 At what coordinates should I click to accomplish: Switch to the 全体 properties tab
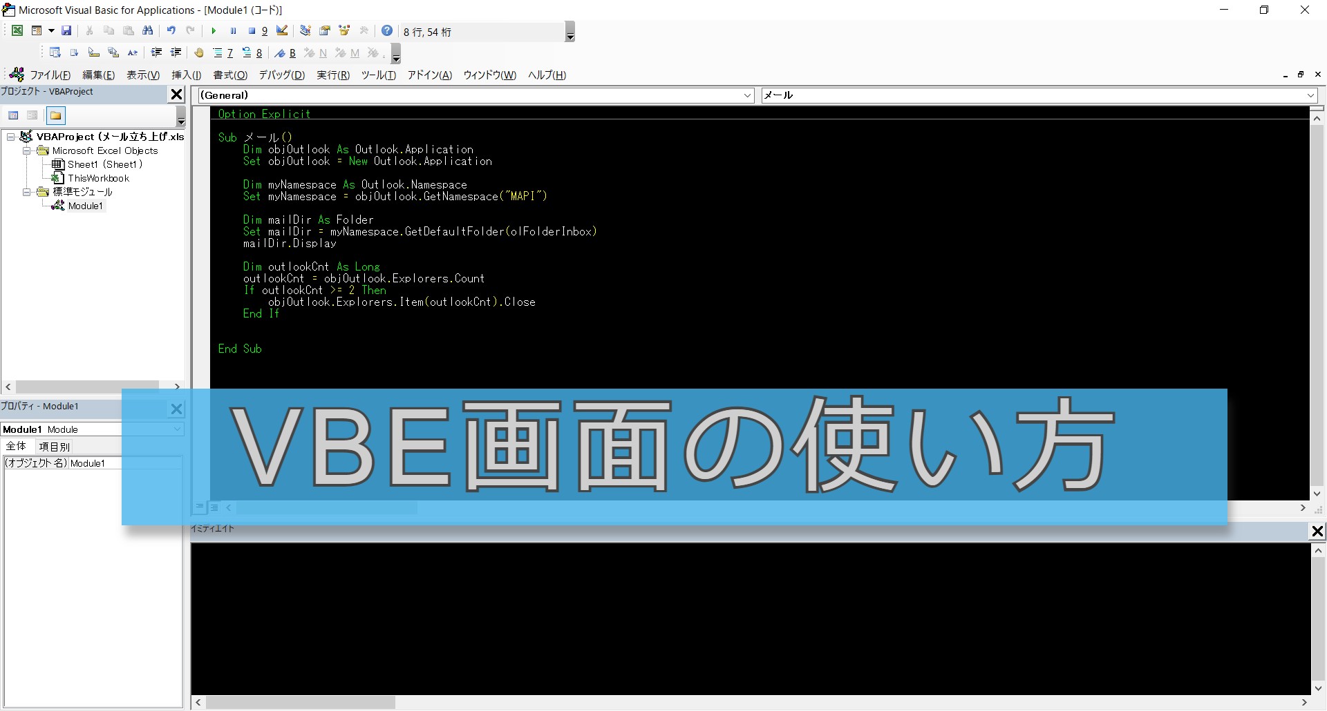coord(17,446)
